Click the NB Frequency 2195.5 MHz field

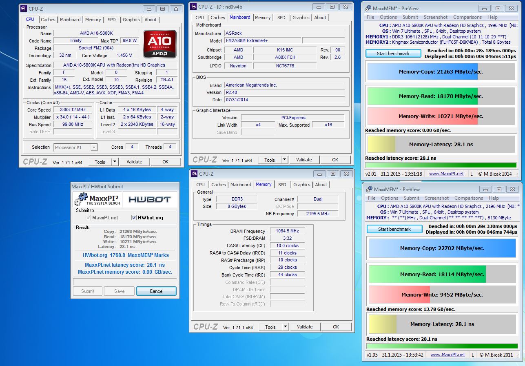(x=318, y=214)
